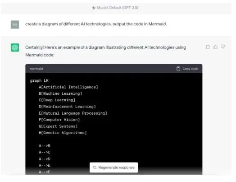Click the copy message clipboard icon
236x182 pixels.
[x=208, y=47]
